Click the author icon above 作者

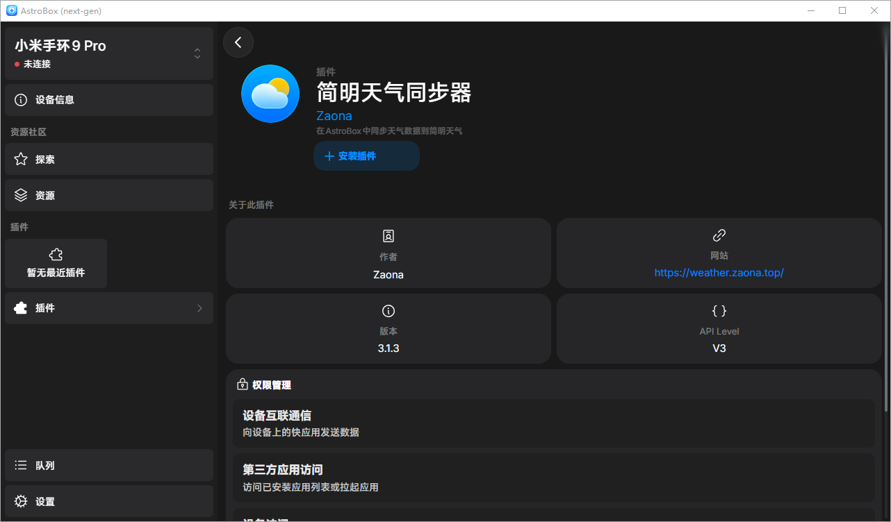tap(389, 236)
